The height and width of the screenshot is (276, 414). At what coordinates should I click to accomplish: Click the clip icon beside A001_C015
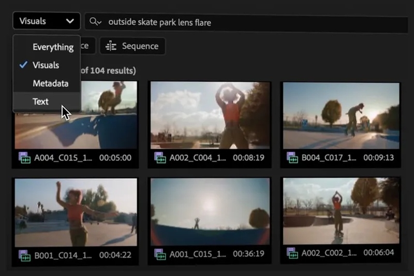click(160, 255)
